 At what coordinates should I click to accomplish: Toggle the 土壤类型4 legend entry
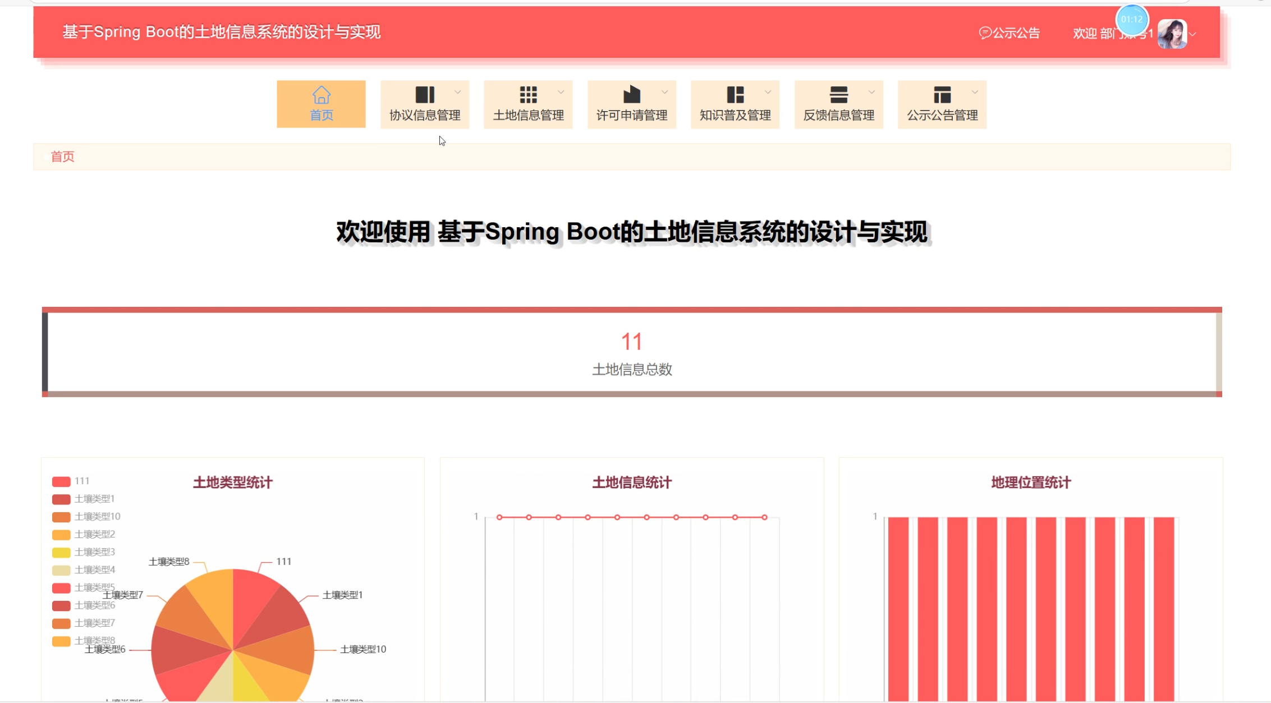click(x=83, y=570)
